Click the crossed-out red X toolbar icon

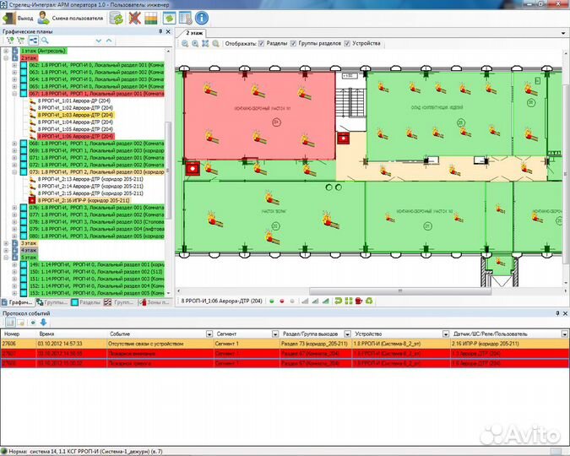click(135, 18)
